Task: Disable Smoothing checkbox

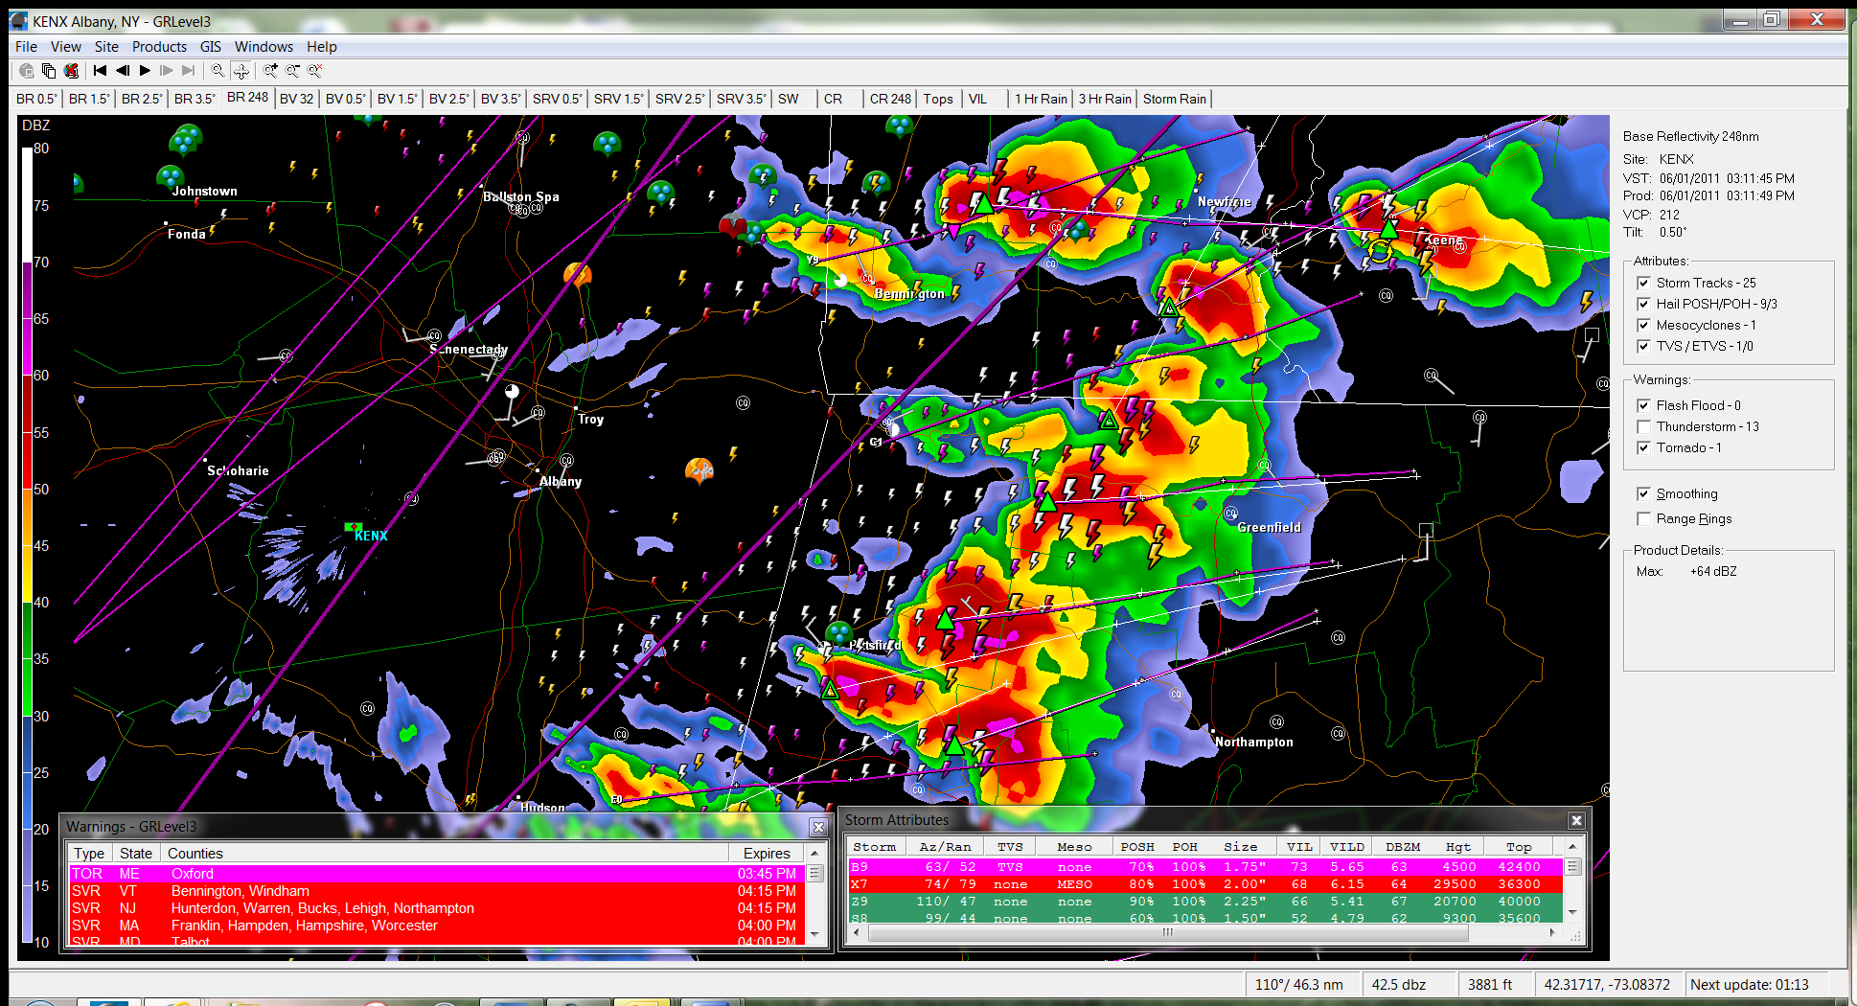Action: click(x=1643, y=493)
